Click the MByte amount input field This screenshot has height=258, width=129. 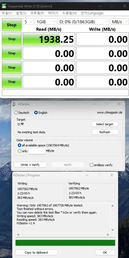coord(37,151)
